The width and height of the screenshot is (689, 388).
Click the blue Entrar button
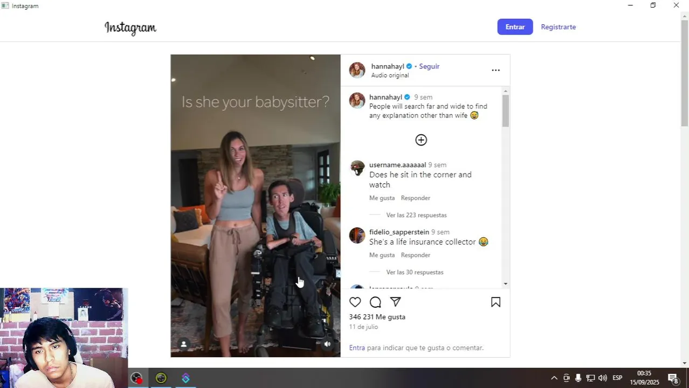(515, 27)
